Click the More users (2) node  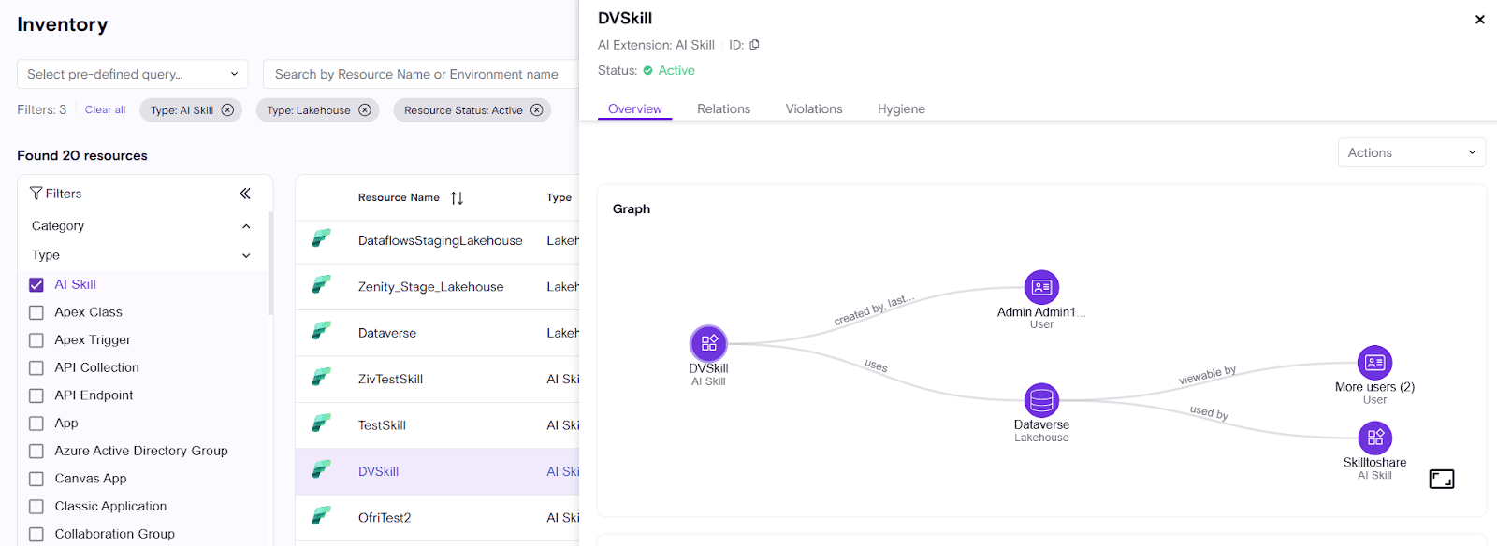pyautogui.click(x=1374, y=363)
